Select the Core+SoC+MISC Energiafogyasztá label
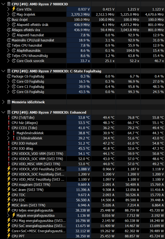This screenshot has width=165, height=239. click(38, 231)
